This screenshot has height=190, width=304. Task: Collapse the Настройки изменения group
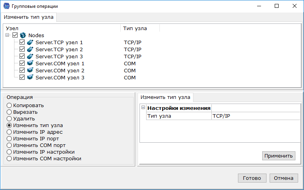[143, 108]
